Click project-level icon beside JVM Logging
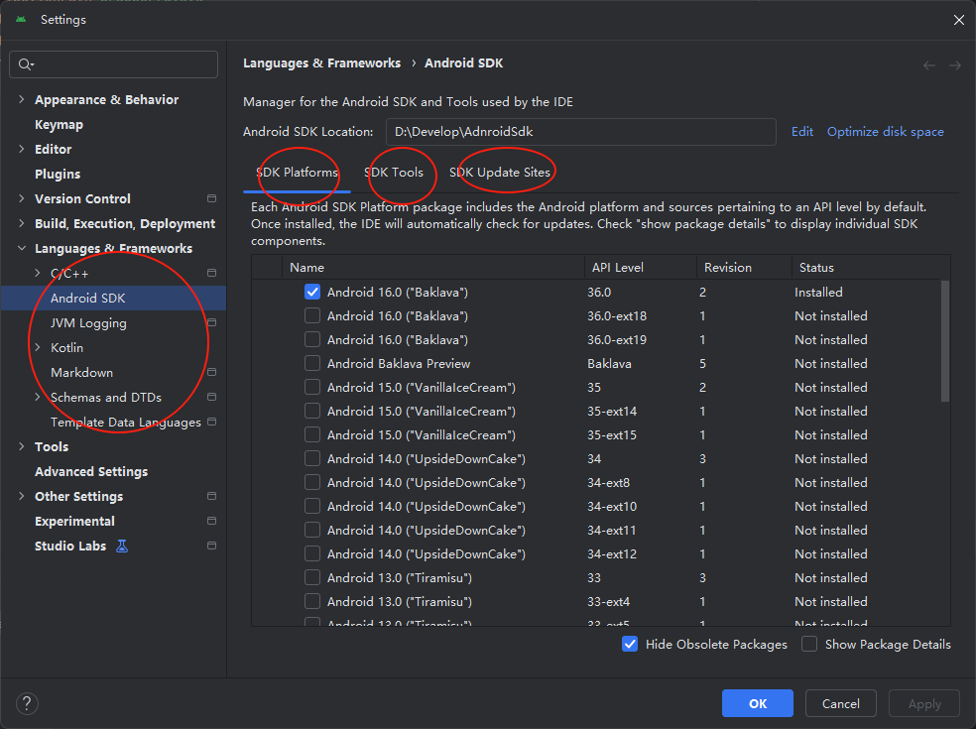 [x=211, y=322]
